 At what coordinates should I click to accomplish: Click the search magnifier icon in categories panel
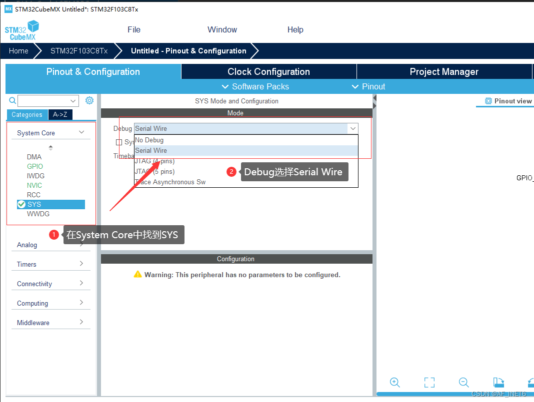pyautogui.click(x=12, y=101)
